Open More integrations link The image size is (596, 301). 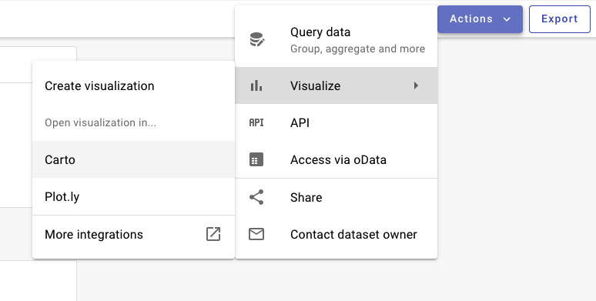[133, 234]
